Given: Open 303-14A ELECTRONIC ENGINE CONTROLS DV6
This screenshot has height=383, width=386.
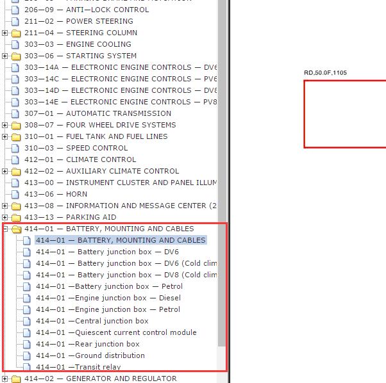Looking at the screenshot, I should click(x=121, y=68).
